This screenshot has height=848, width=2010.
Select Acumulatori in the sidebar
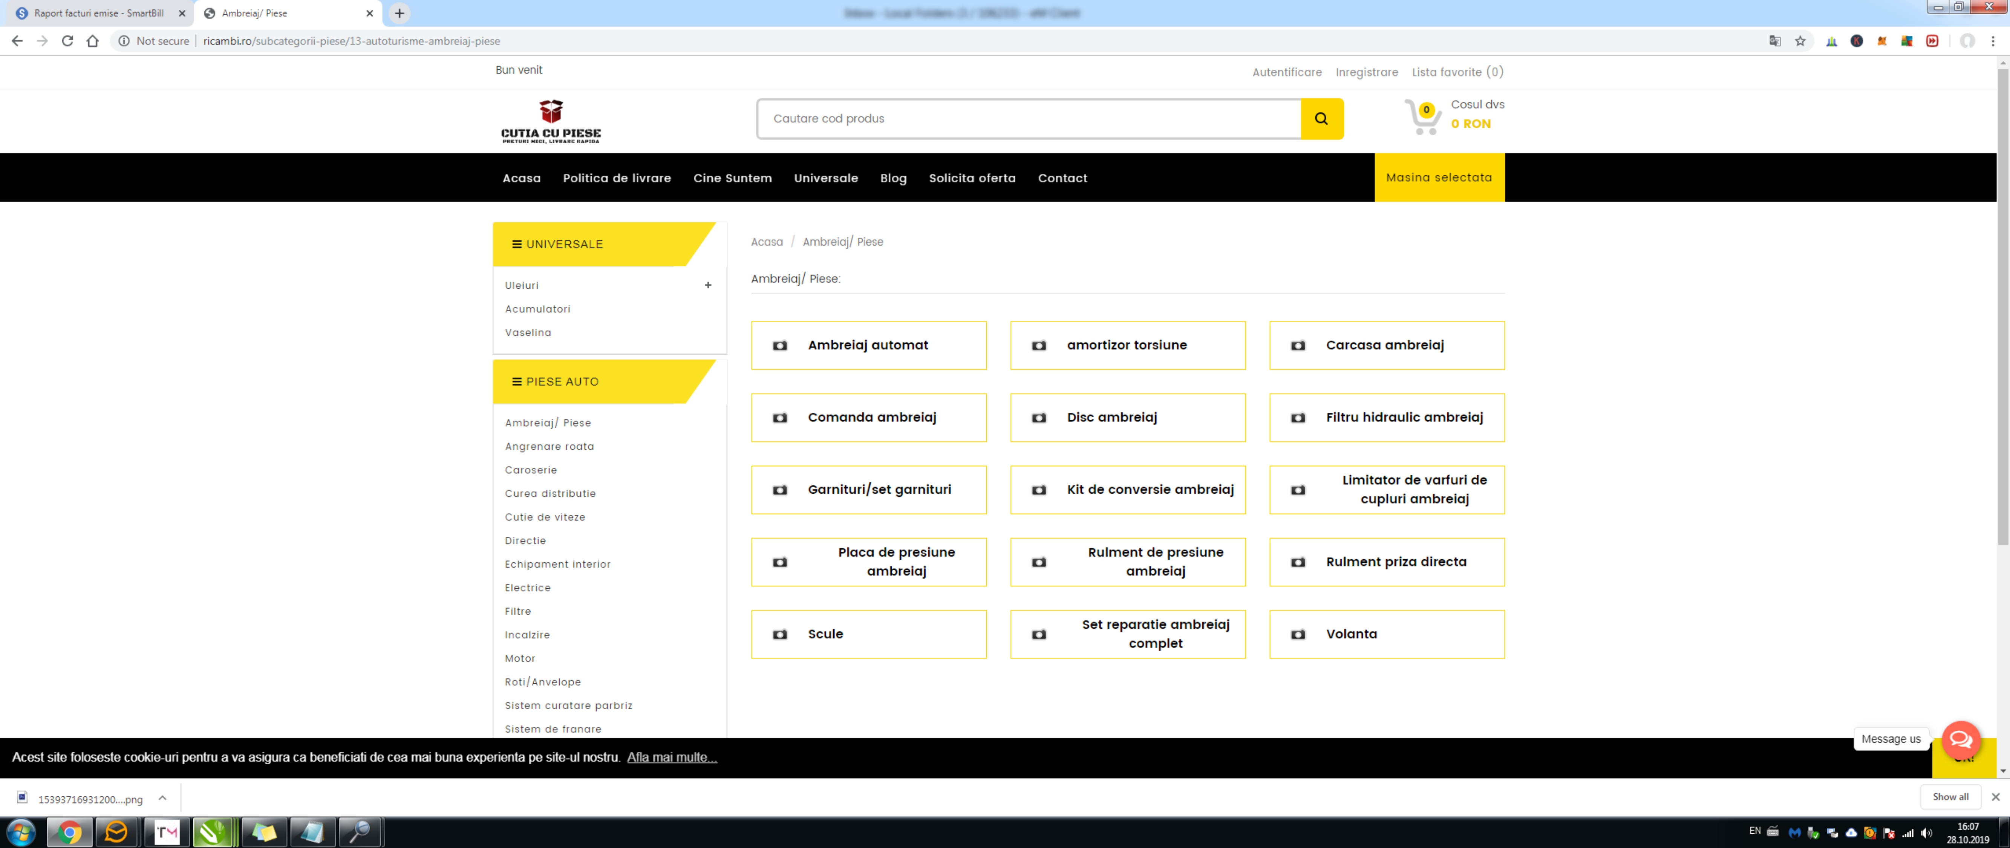(537, 309)
